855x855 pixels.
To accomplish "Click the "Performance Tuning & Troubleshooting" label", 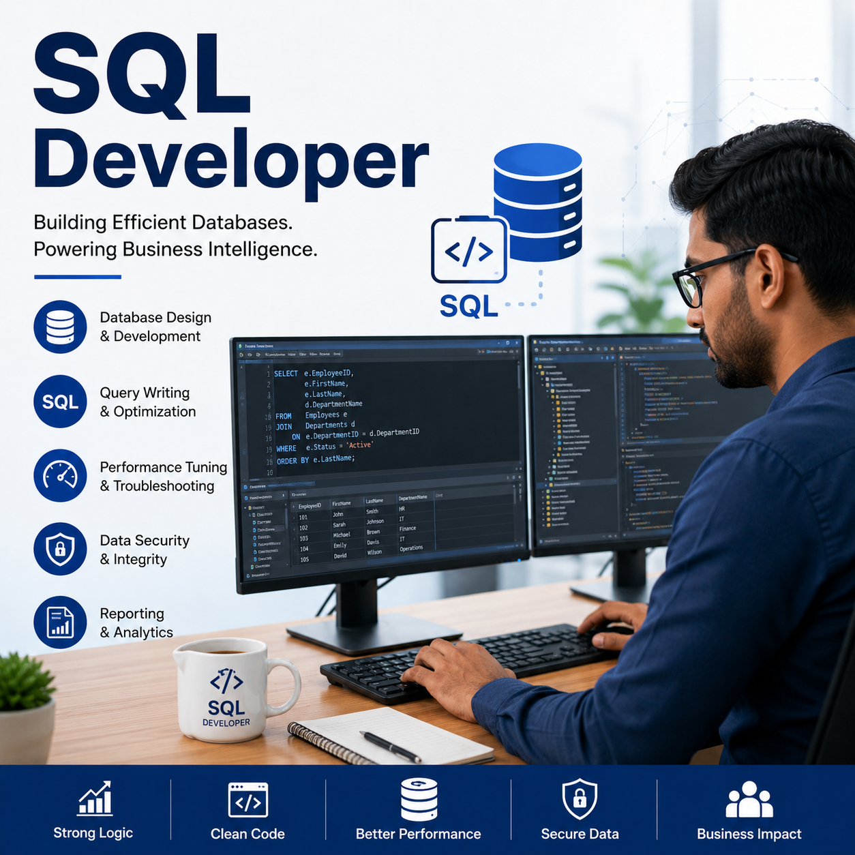I will coord(164,476).
